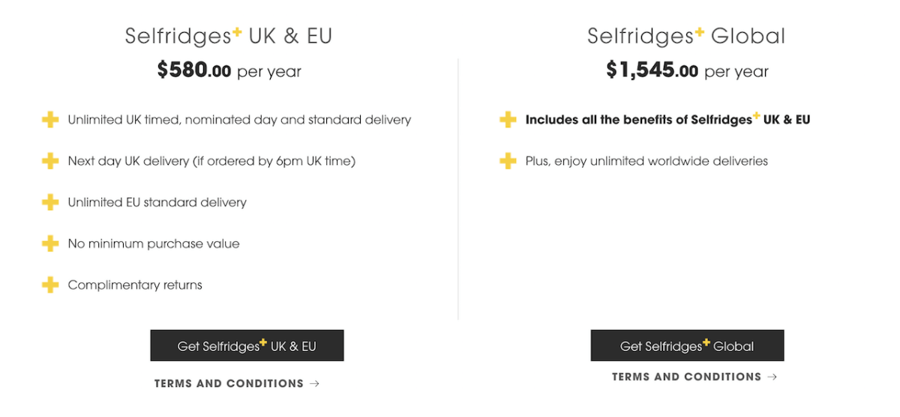Click plus icon beside Unlimited UK timed delivery
The image size is (900, 417).
click(x=50, y=120)
